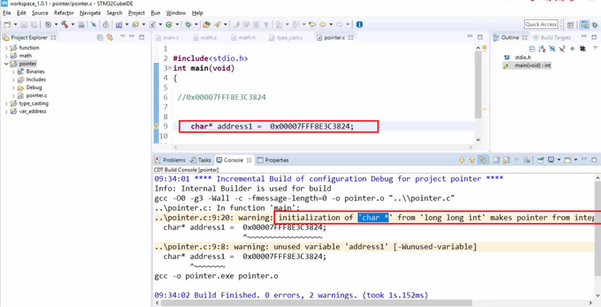The image size is (601, 307).
Task: Expand the math project tree node
Action: click(x=6, y=56)
